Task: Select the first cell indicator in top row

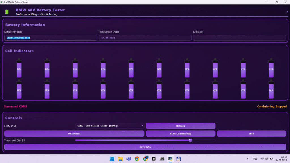Action: point(19,68)
